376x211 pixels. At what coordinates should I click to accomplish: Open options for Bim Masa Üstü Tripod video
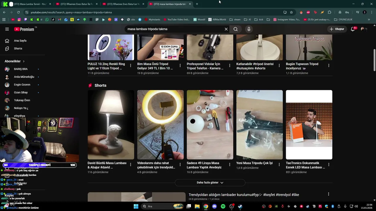[180, 66]
